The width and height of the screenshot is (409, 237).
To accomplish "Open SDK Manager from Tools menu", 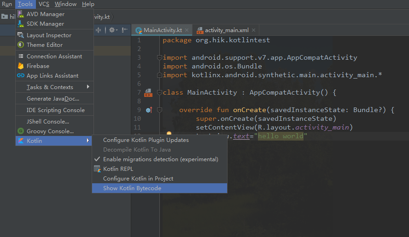I will tap(54, 24).
